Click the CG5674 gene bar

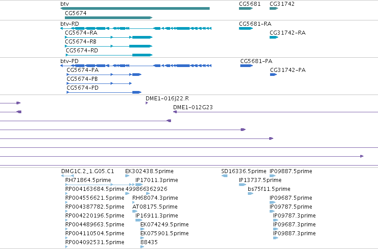[x=109, y=18]
